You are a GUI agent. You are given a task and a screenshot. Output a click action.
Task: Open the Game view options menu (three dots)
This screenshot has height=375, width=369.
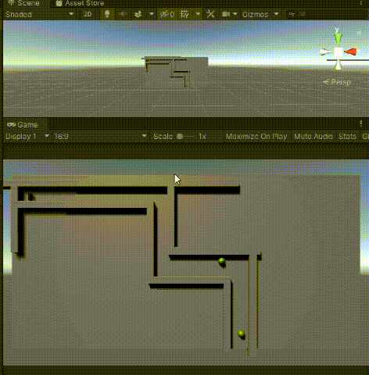361,123
